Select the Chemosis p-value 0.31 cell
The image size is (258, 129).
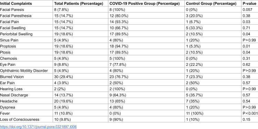pos(246,58)
